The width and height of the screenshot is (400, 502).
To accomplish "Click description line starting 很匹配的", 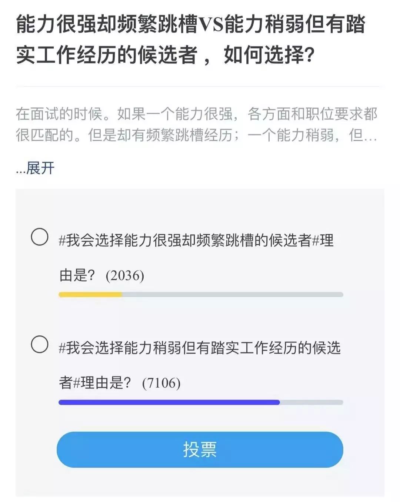I will pyautogui.click(x=197, y=135).
